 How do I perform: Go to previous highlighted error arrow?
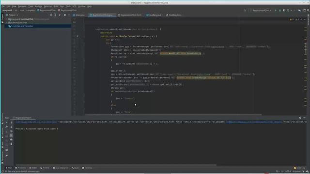(301, 19)
